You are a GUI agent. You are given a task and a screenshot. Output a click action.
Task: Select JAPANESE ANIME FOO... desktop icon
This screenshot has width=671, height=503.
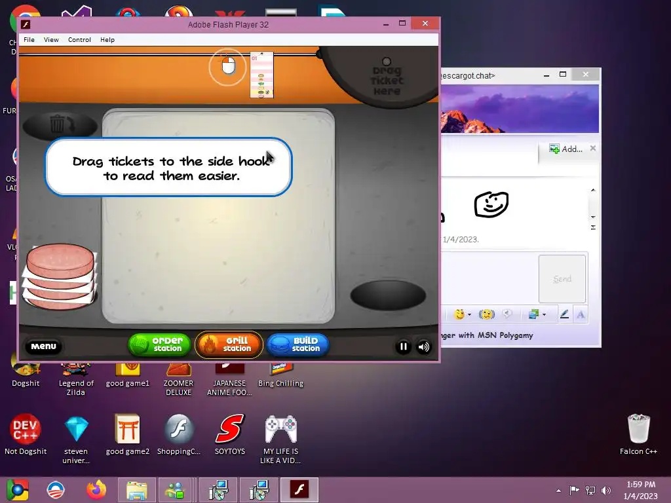pos(229,379)
